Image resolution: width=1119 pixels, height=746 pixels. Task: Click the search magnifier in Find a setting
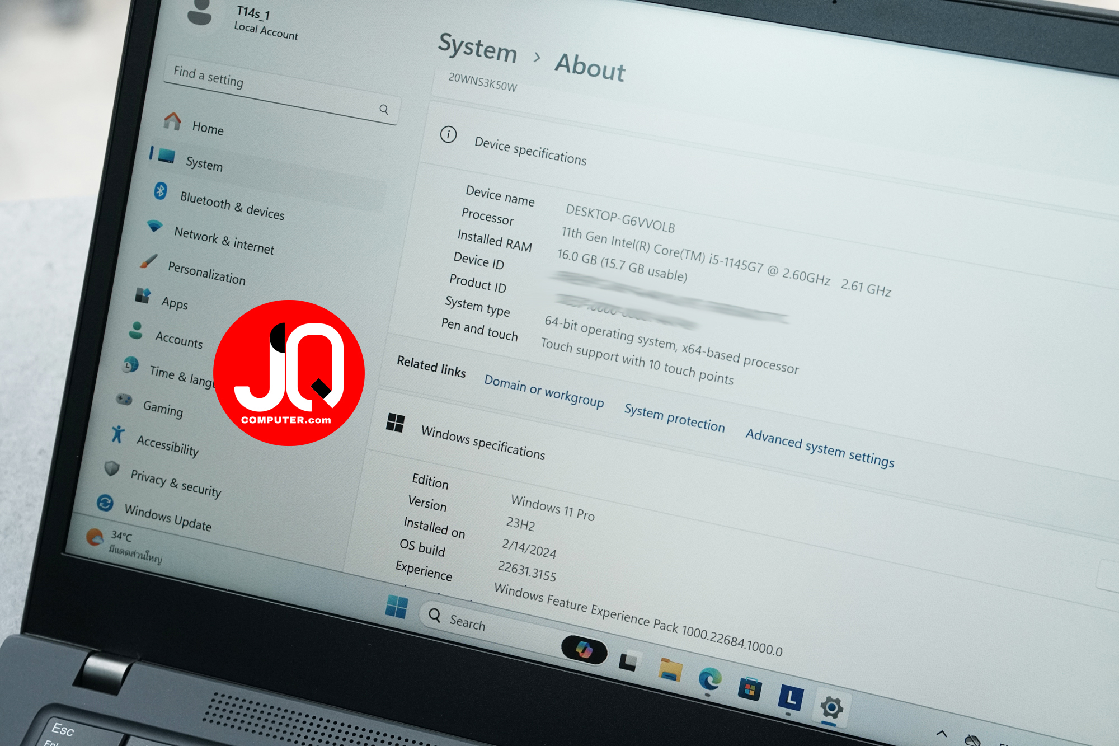(384, 109)
